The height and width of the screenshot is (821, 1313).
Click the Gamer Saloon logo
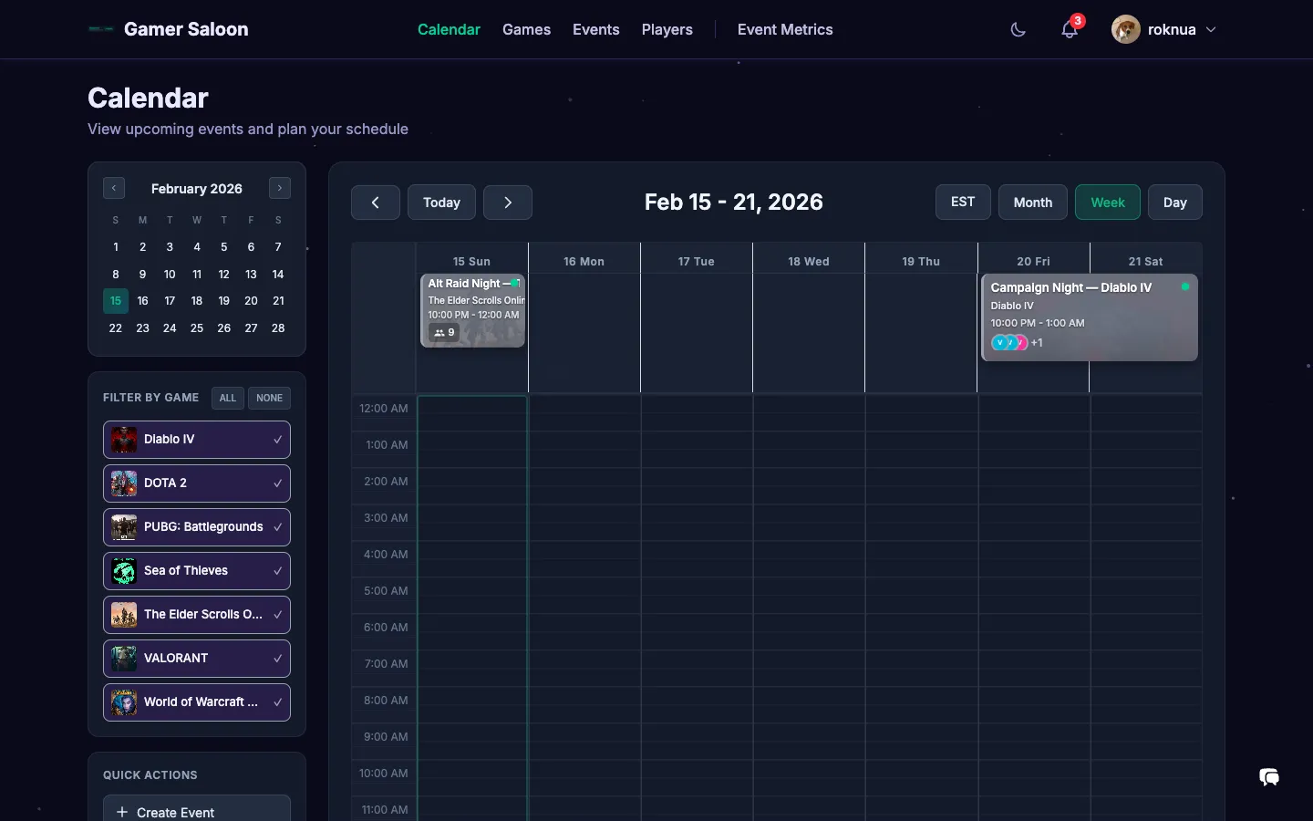point(169,29)
